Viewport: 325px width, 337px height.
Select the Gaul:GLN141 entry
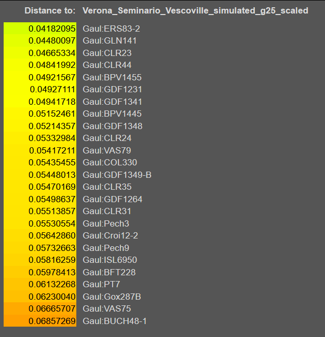pos(110,40)
